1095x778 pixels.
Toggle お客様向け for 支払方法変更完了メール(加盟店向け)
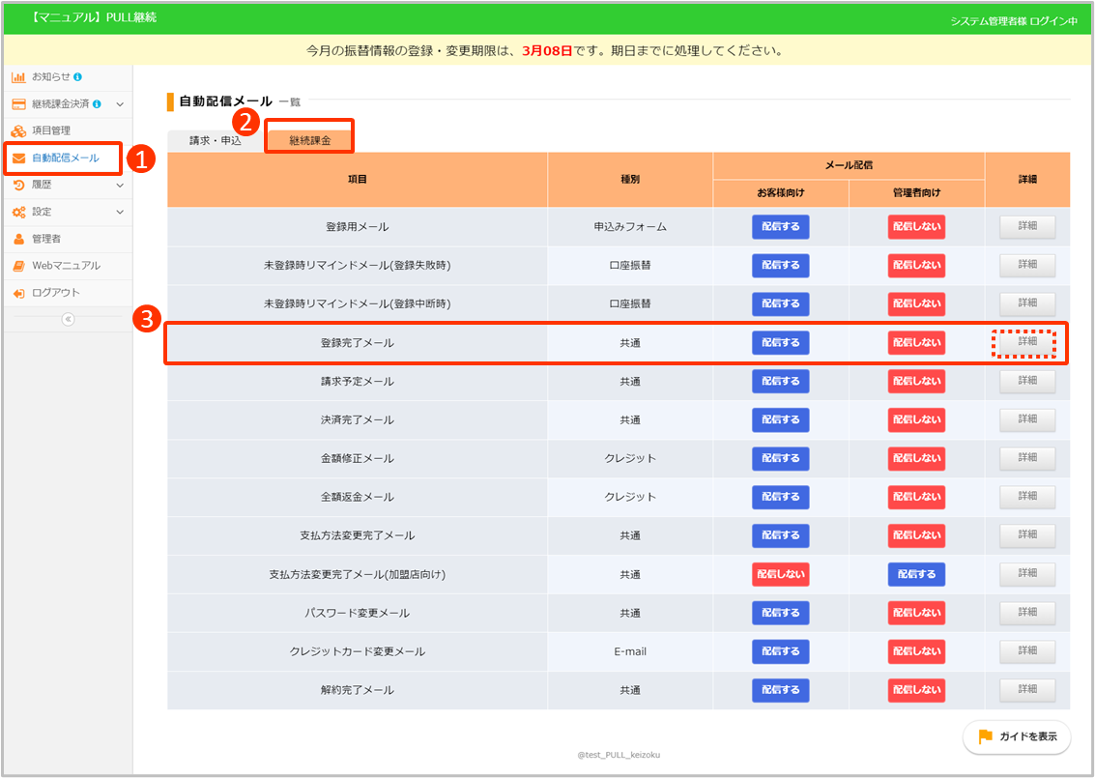(x=780, y=574)
